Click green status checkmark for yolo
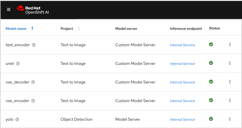Screen dimensions: 242x128 click(211, 119)
